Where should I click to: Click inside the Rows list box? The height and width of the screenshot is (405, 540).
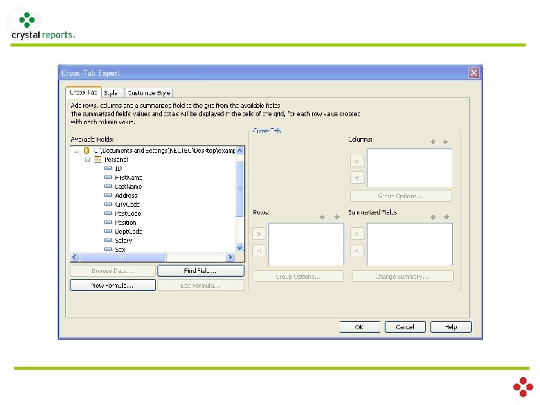tap(306, 244)
